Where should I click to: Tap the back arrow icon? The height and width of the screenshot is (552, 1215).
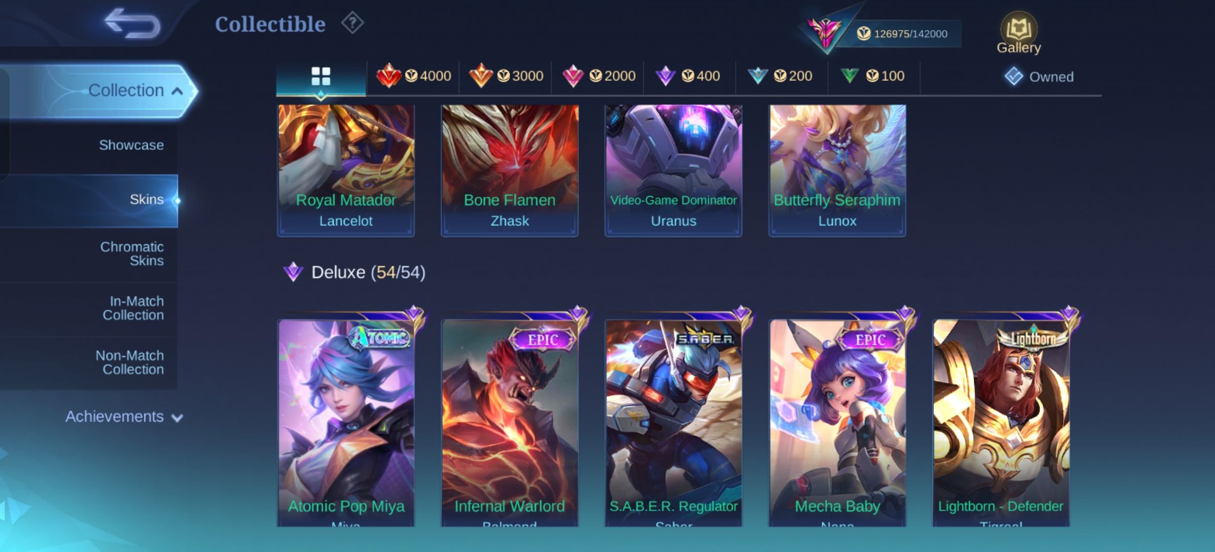[x=132, y=24]
